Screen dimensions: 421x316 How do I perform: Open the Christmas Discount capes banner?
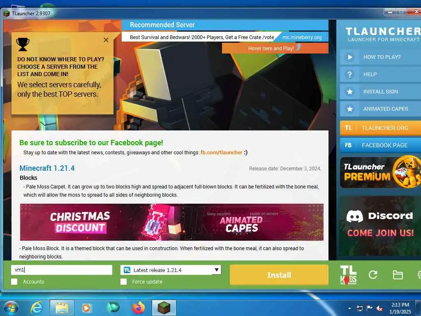click(x=171, y=222)
